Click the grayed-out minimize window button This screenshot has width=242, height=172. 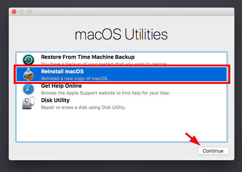[x=22, y=12]
